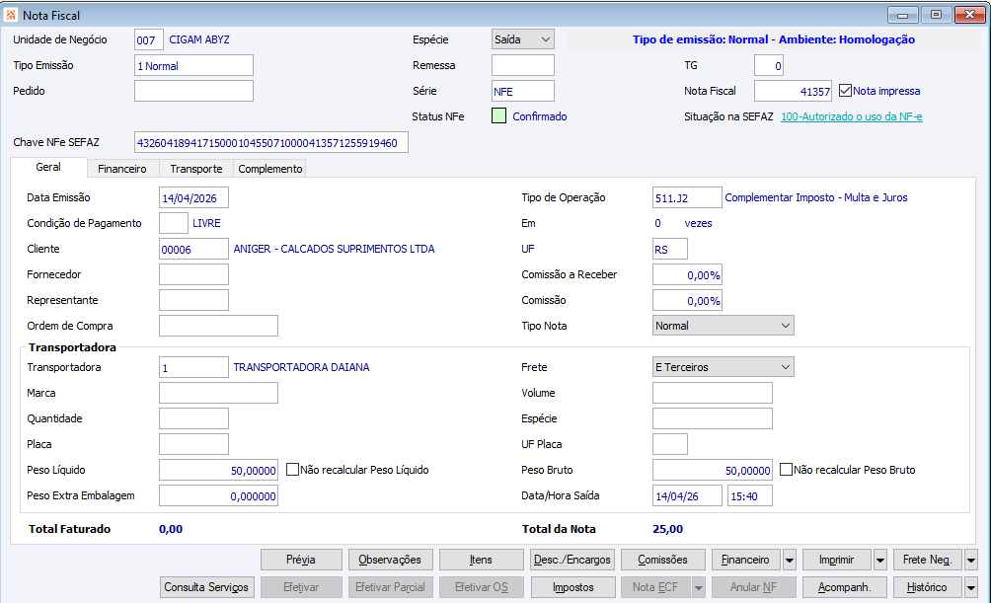Click the Chave NFe SEFAZ field
This screenshot has height=603, width=991.
click(x=271, y=142)
